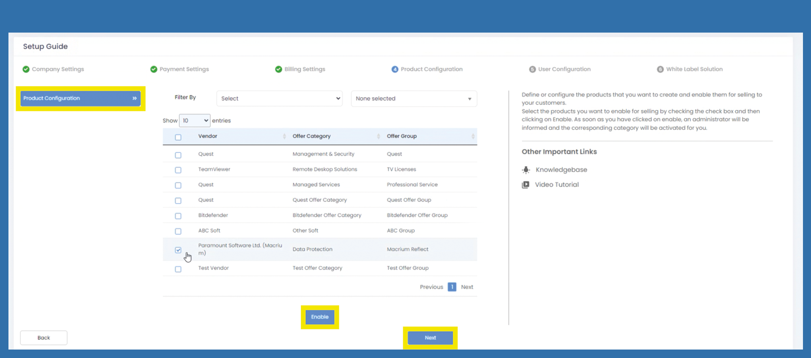The height and width of the screenshot is (358, 811).
Task: Toggle the select-all checkbox in table header
Action: click(178, 137)
